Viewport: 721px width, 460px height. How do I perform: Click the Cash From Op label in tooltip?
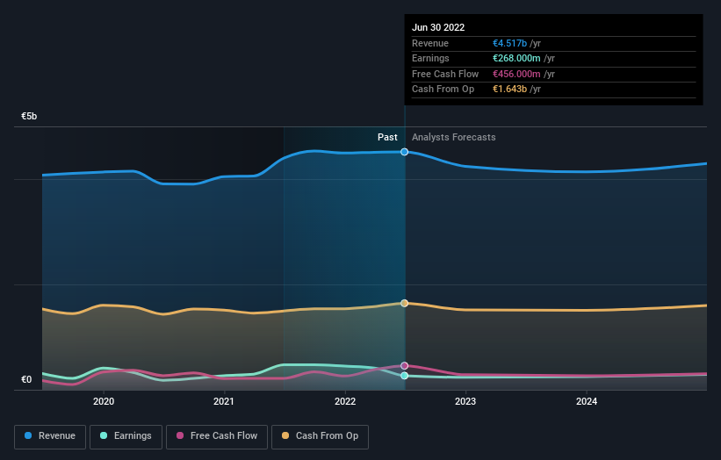click(x=443, y=90)
